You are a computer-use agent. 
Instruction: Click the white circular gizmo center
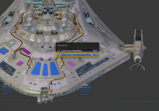point(51,95)
